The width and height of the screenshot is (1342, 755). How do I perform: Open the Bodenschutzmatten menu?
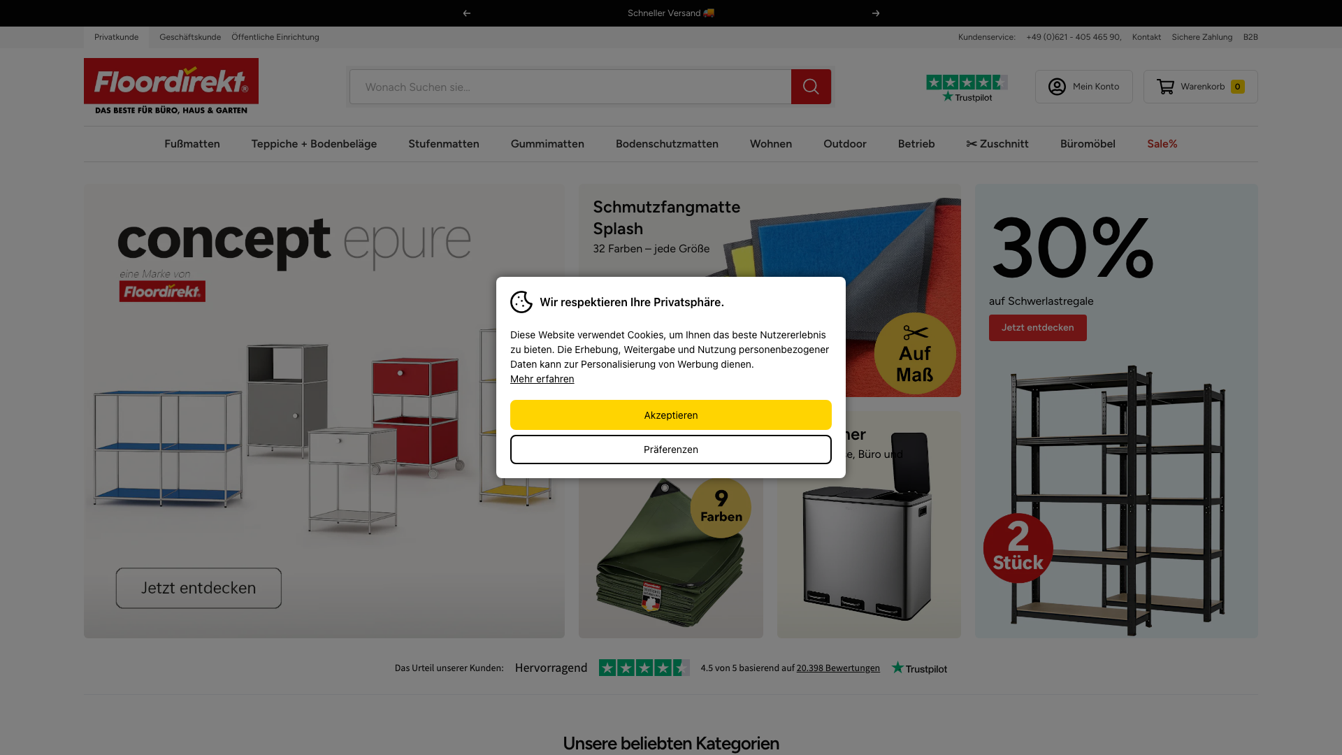click(667, 144)
